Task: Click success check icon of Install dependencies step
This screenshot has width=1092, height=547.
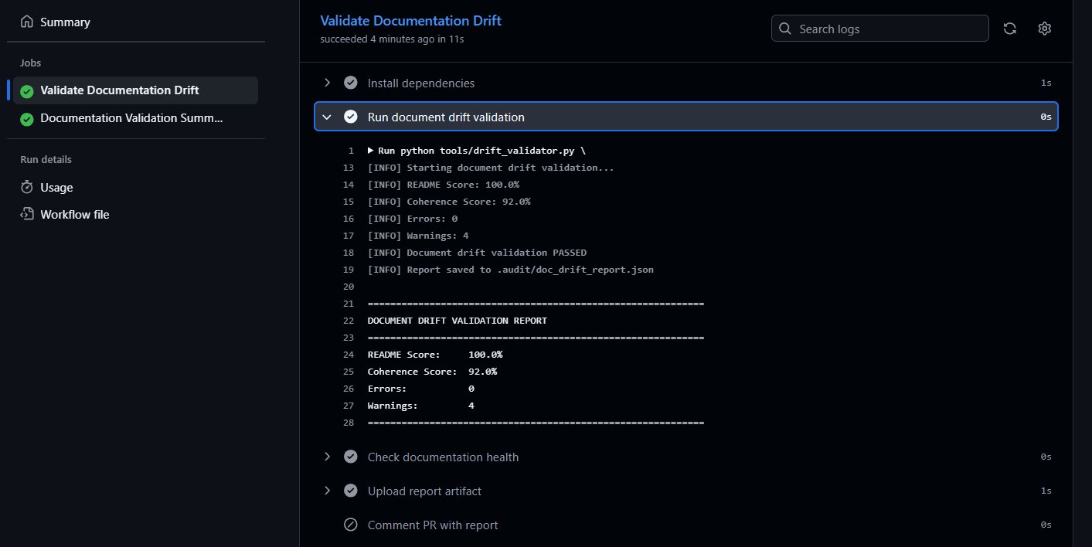Action: [x=351, y=83]
